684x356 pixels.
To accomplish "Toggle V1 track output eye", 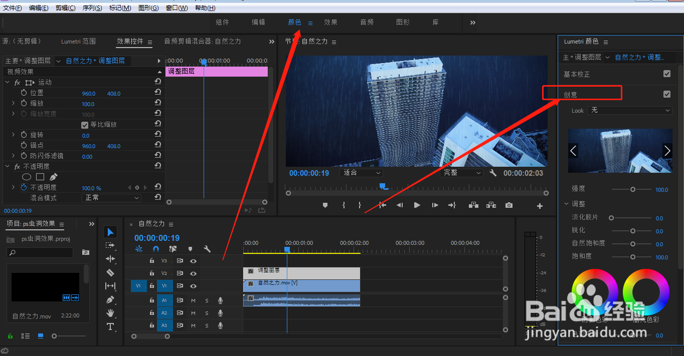I will 193,286.
